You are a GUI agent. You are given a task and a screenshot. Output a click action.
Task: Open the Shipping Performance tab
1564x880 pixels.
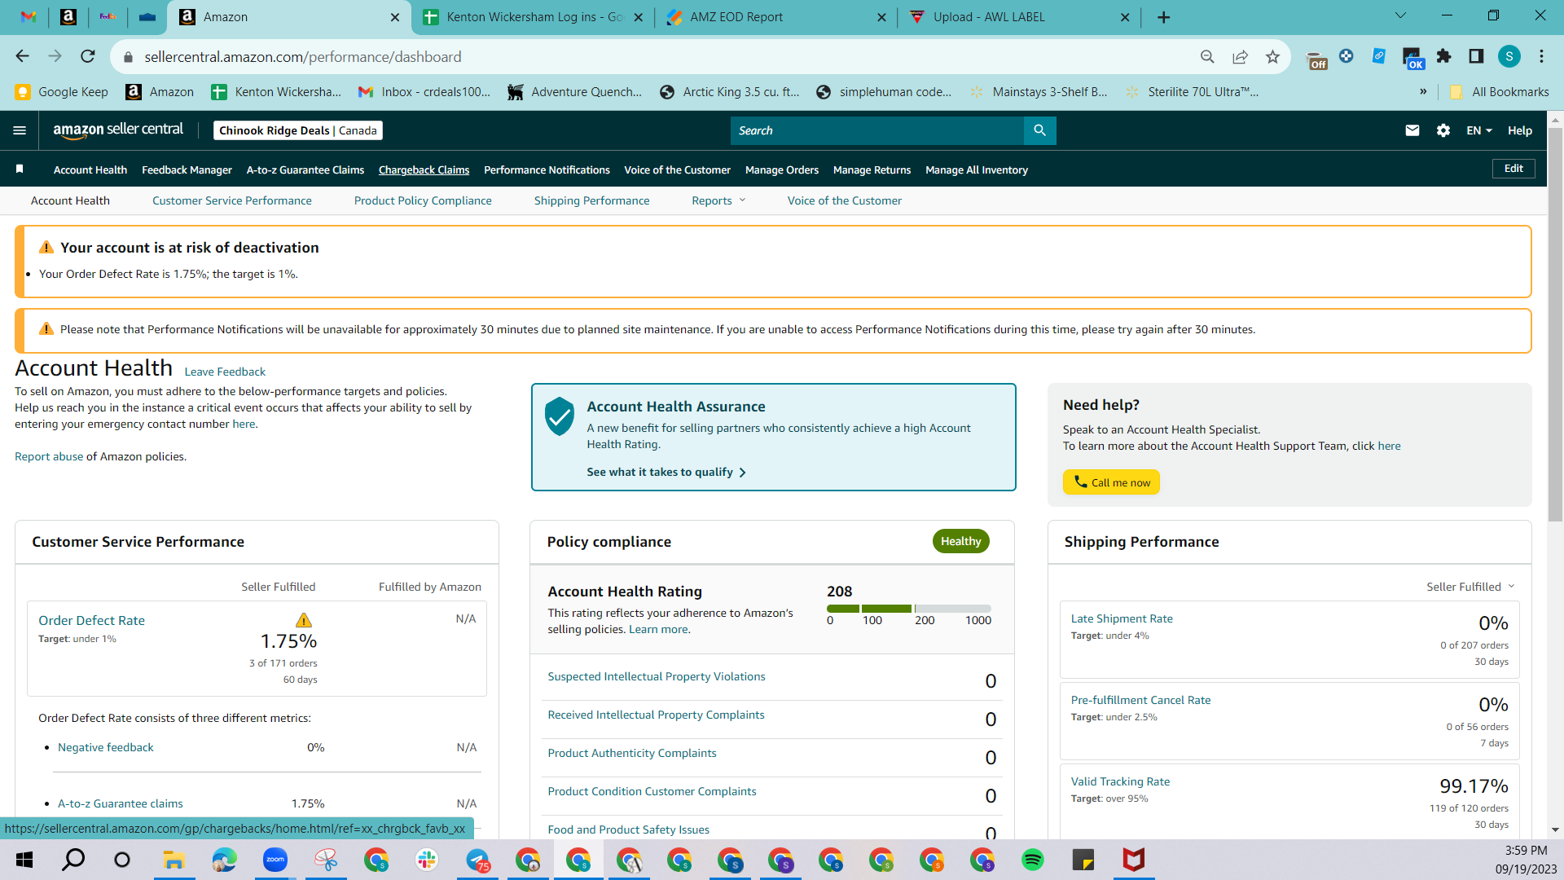point(592,200)
